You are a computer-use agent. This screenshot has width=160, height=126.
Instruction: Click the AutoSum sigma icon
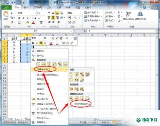(x=119, y=13)
